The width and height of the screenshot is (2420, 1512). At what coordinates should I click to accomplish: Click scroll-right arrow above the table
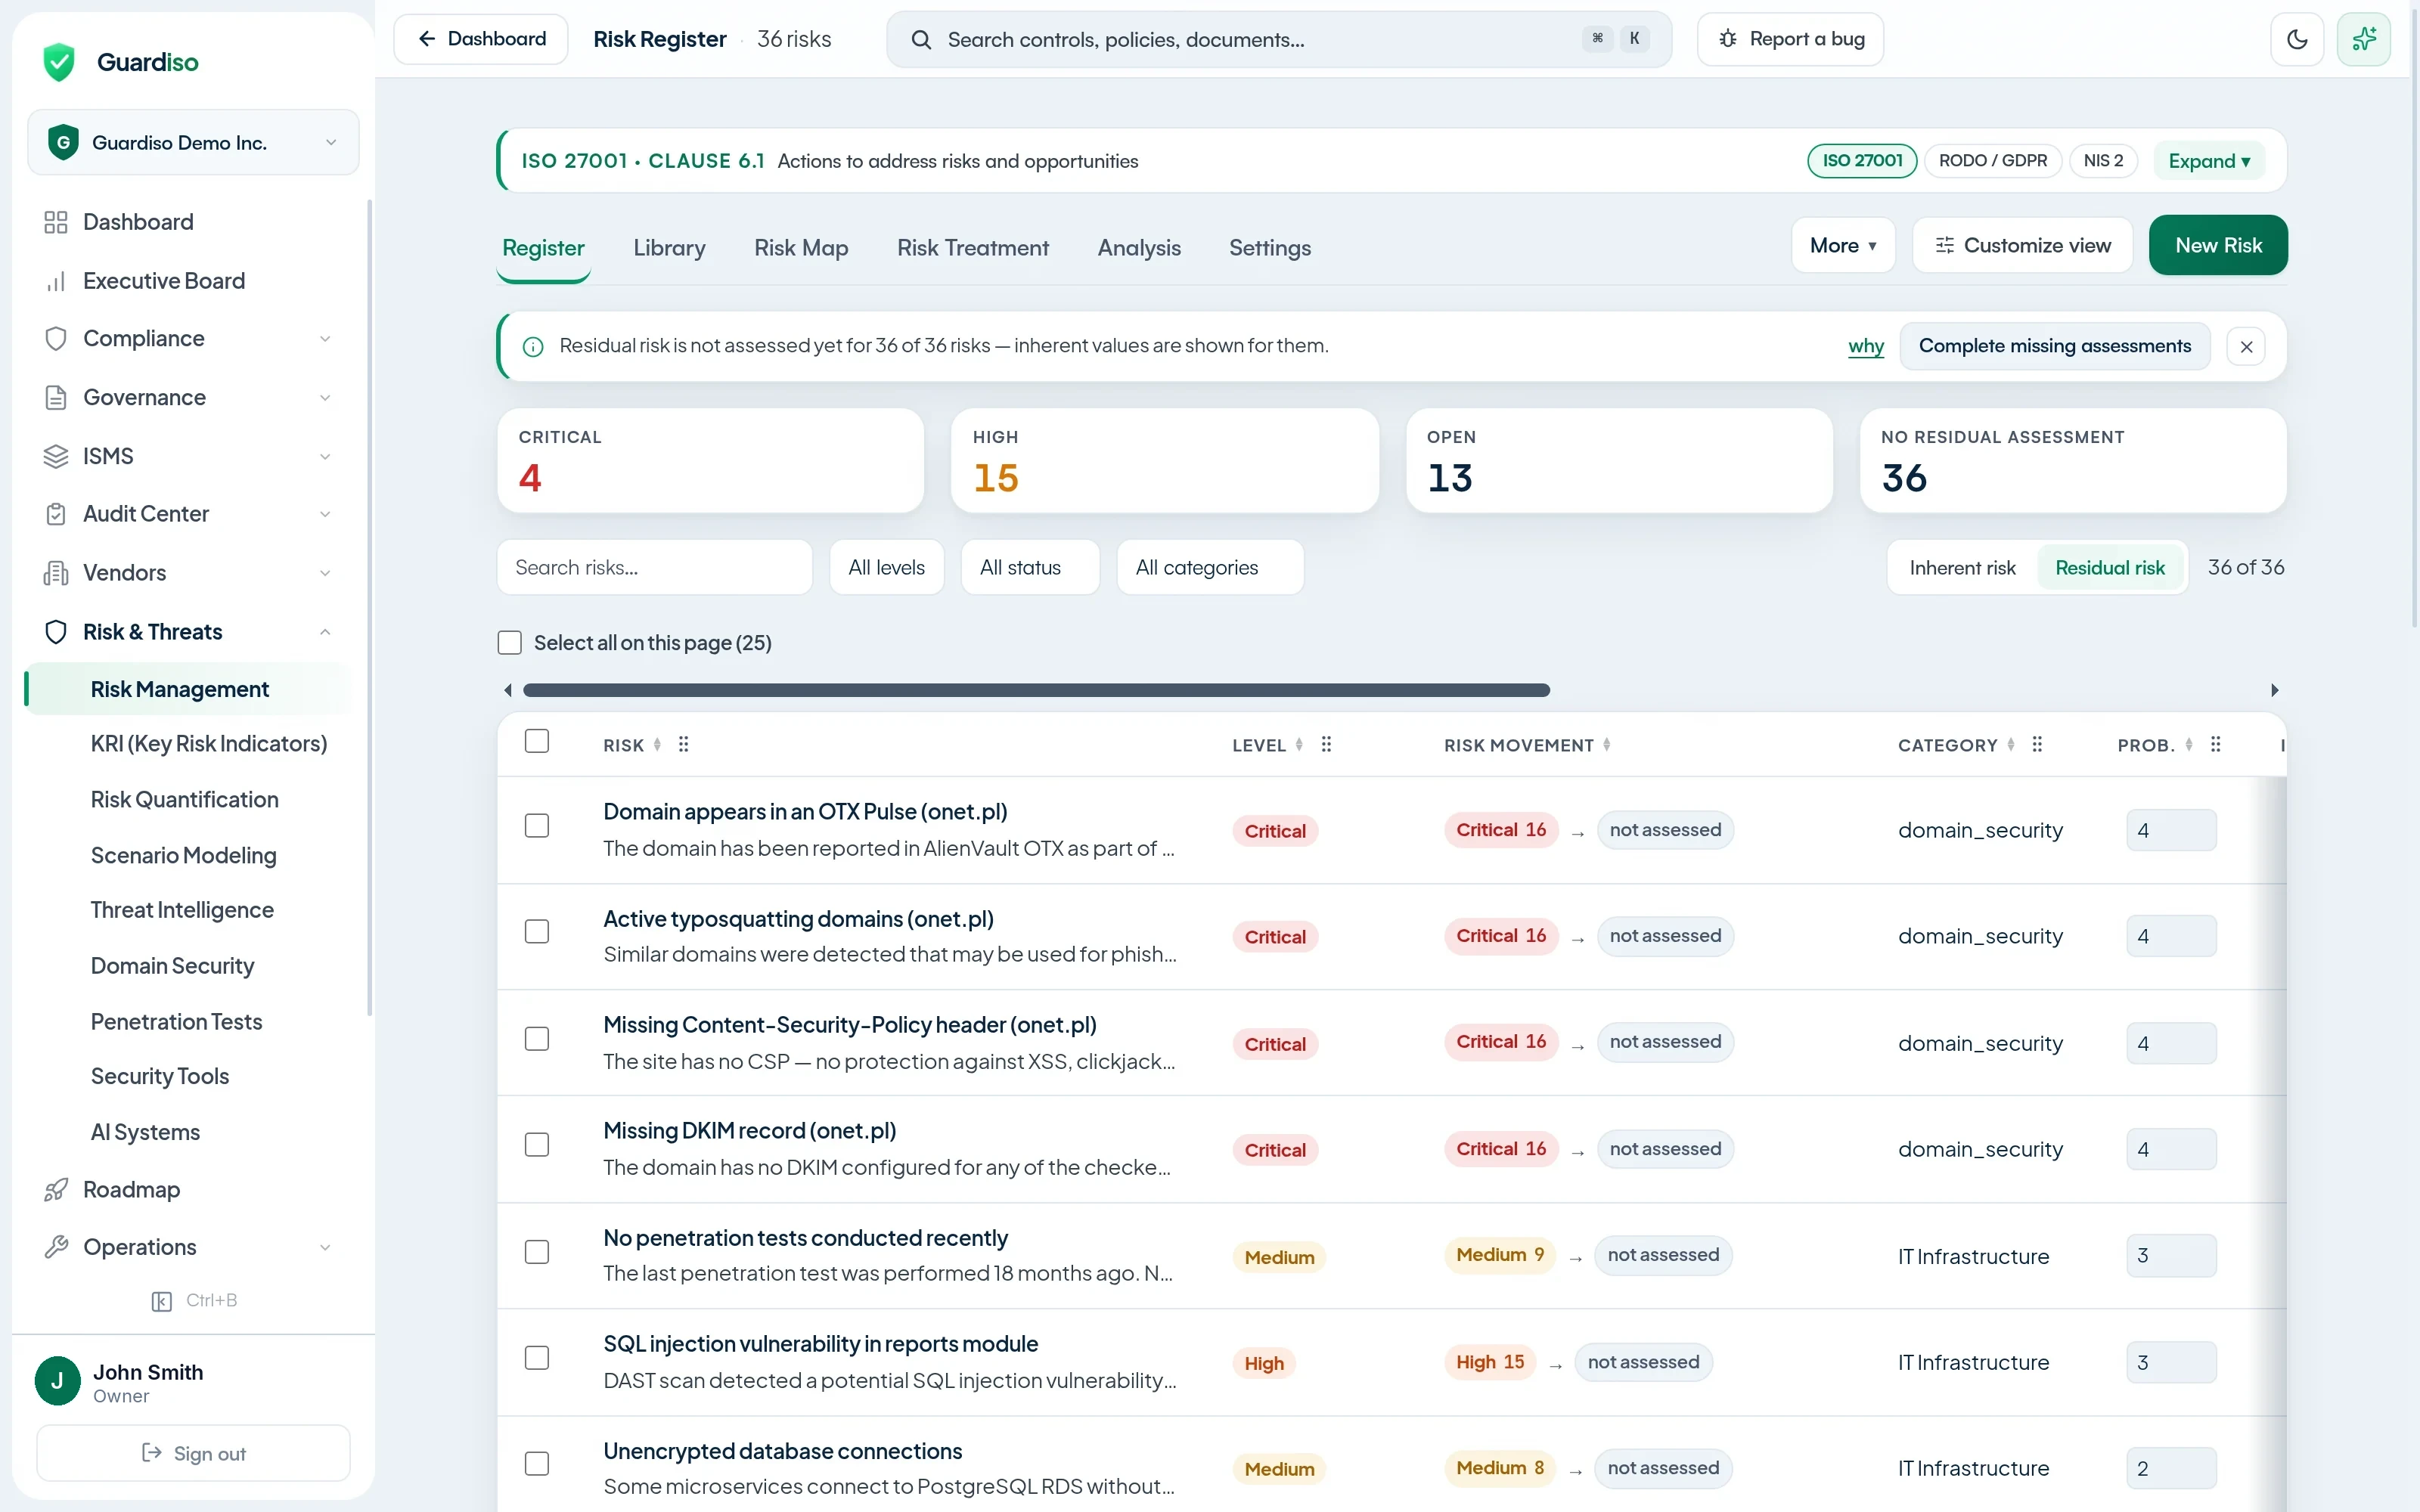click(x=2274, y=690)
